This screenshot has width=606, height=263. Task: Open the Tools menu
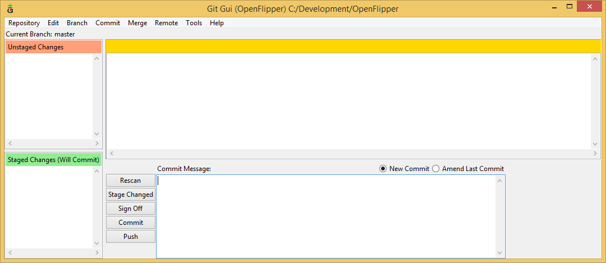(194, 23)
